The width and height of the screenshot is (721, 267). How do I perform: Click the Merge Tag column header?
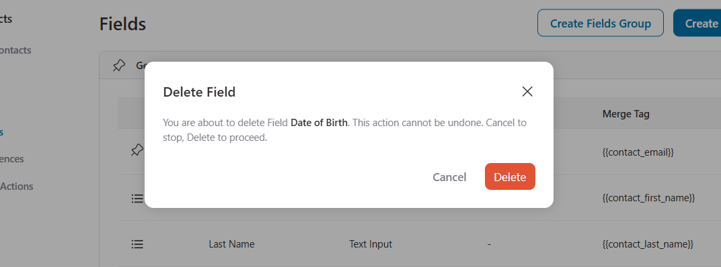click(x=625, y=114)
